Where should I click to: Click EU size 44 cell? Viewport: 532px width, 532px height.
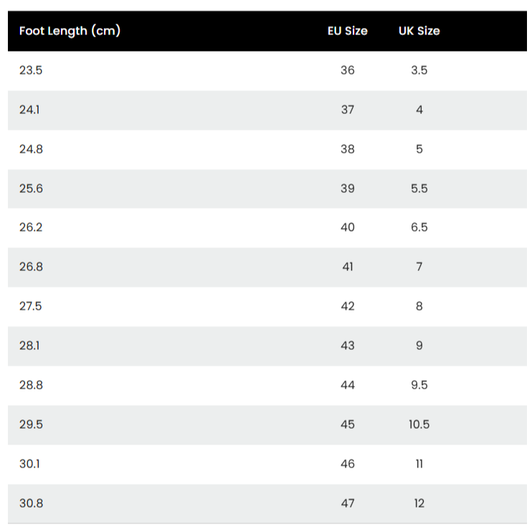[x=348, y=385]
